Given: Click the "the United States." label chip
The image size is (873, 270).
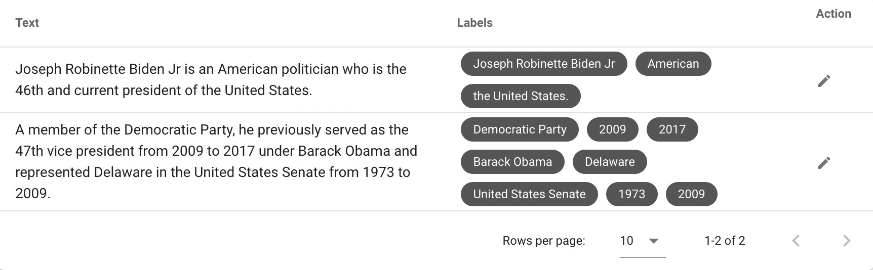Looking at the screenshot, I should click(x=520, y=96).
